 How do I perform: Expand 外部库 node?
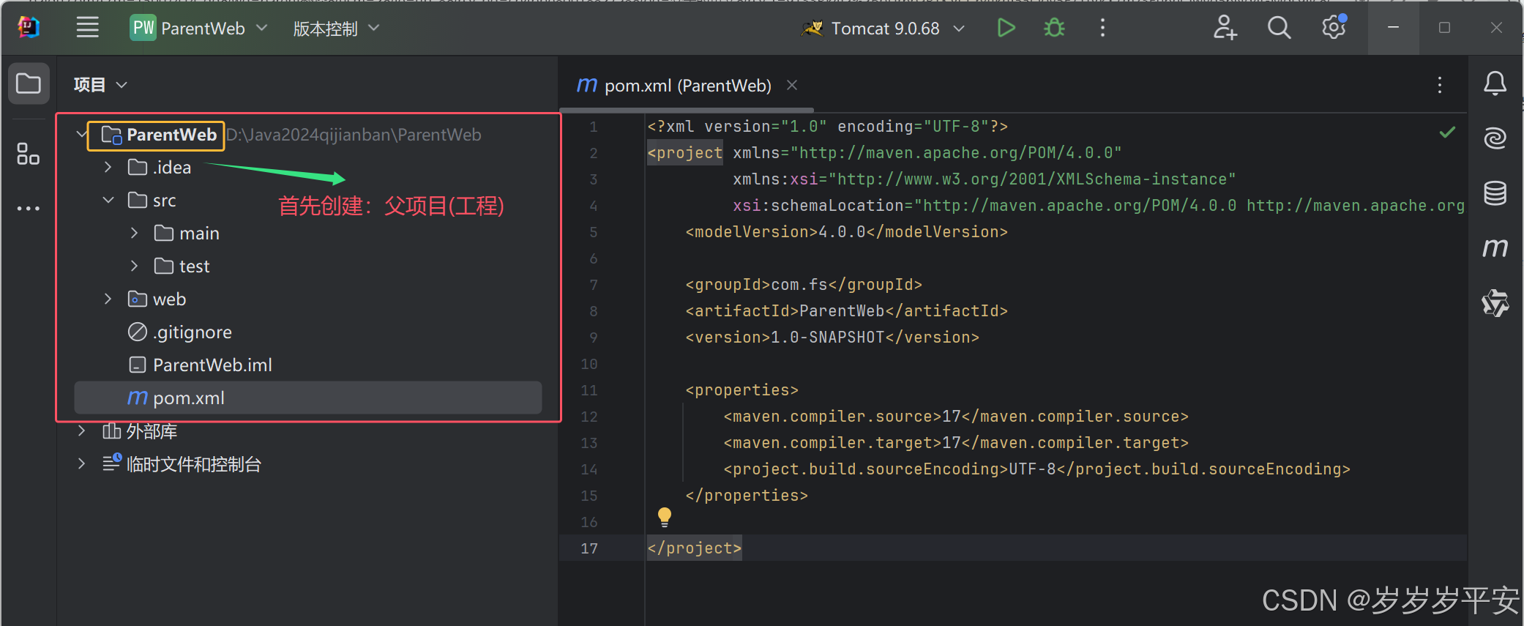81,431
